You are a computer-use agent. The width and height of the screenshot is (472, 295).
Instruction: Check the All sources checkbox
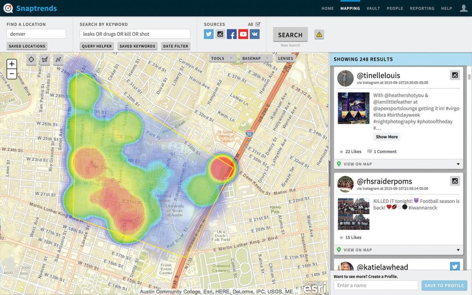click(258, 24)
